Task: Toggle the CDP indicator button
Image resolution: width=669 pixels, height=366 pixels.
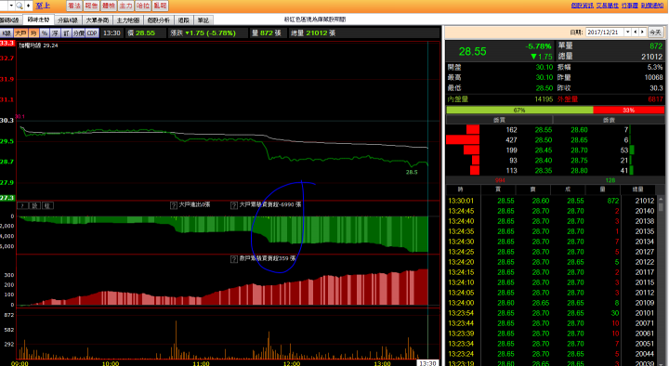Action: pyautogui.click(x=92, y=33)
